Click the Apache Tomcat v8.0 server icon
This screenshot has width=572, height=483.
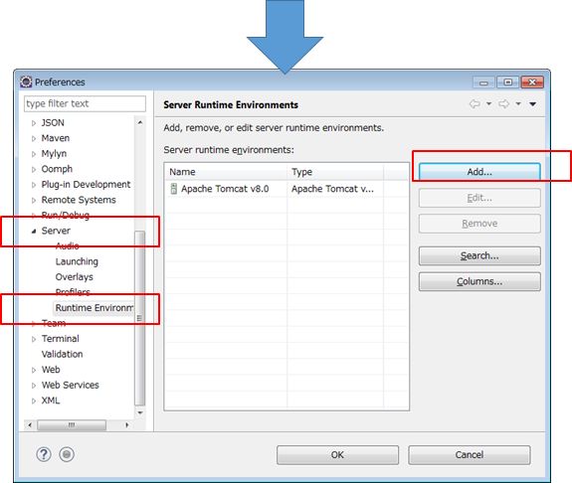(x=174, y=189)
